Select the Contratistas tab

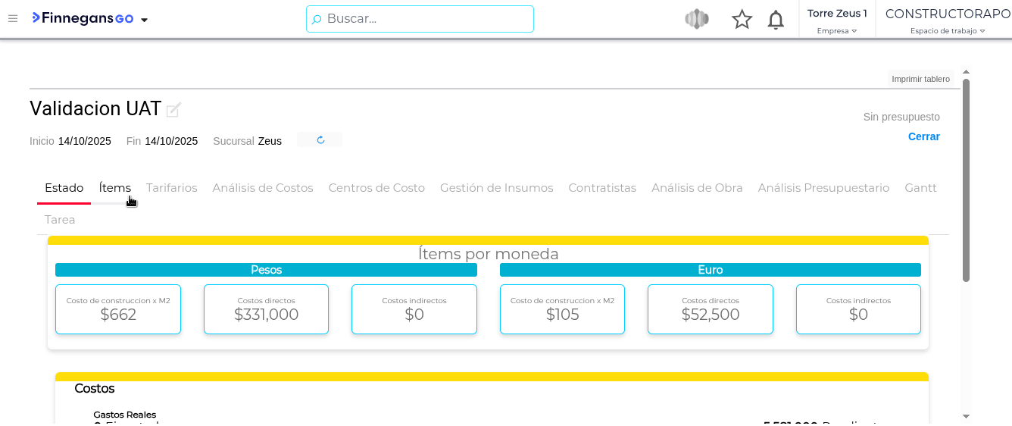click(602, 188)
